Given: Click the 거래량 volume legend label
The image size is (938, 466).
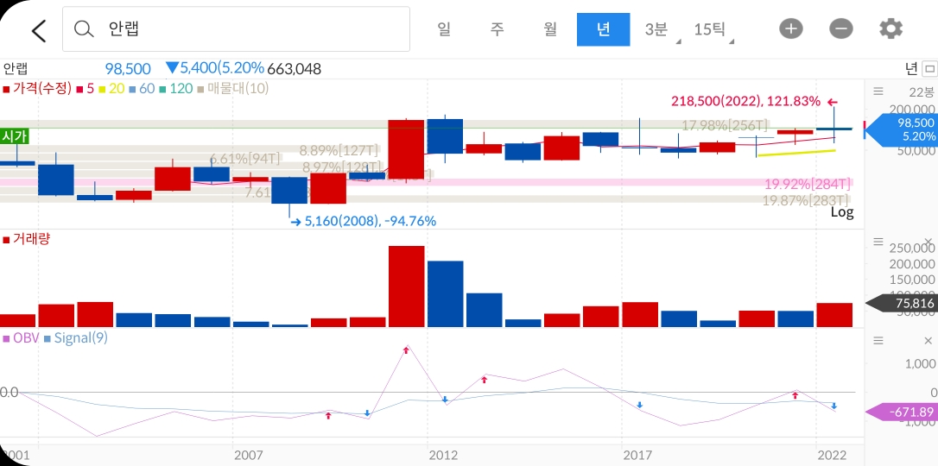Looking at the screenshot, I should [26, 240].
